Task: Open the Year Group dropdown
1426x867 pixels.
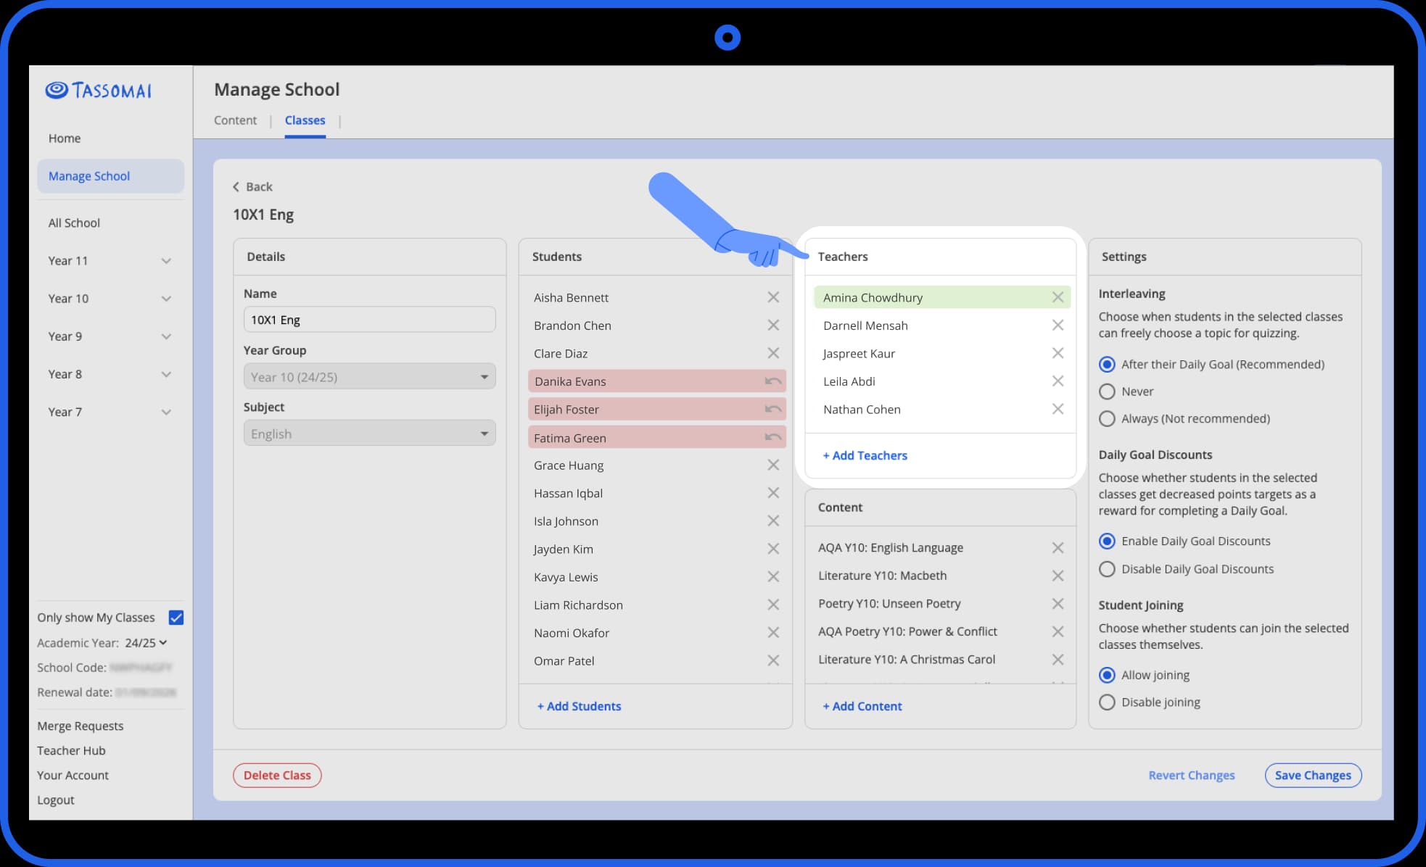Action: click(369, 376)
